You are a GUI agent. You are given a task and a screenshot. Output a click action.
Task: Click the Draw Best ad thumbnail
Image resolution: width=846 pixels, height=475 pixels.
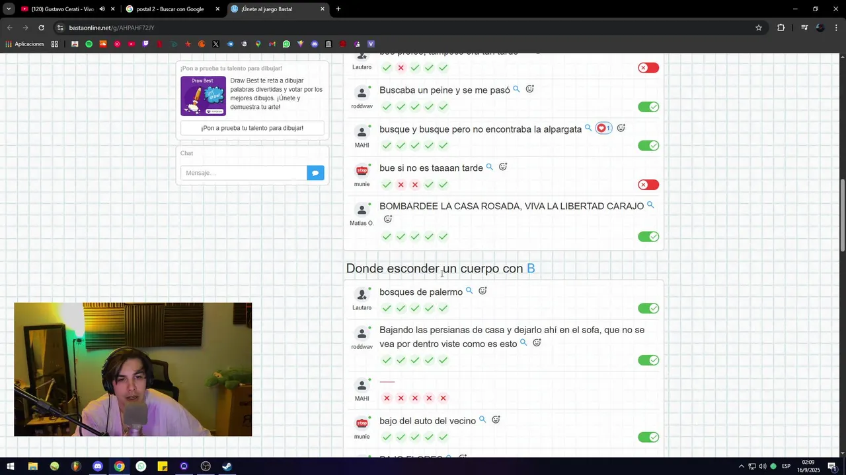tap(203, 96)
